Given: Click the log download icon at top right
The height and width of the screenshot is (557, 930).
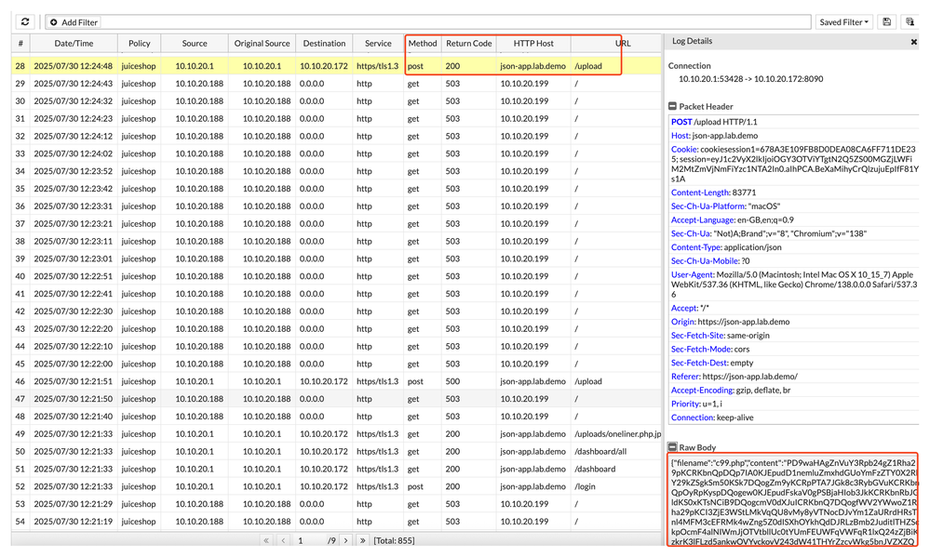Looking at the screenshot, I should tap(910, 22).
